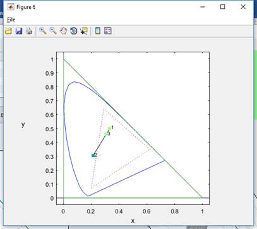Viewport: 257px width, 229px height.
Task: Select the Zoom Out magnifier tool
Action: pyautogui.click(x=53, y=31)
